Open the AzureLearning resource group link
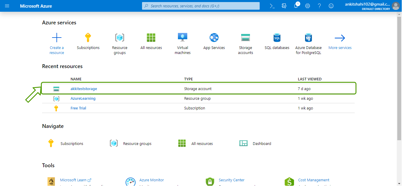This screenshot has height=186, width=402. coord(83,99)
